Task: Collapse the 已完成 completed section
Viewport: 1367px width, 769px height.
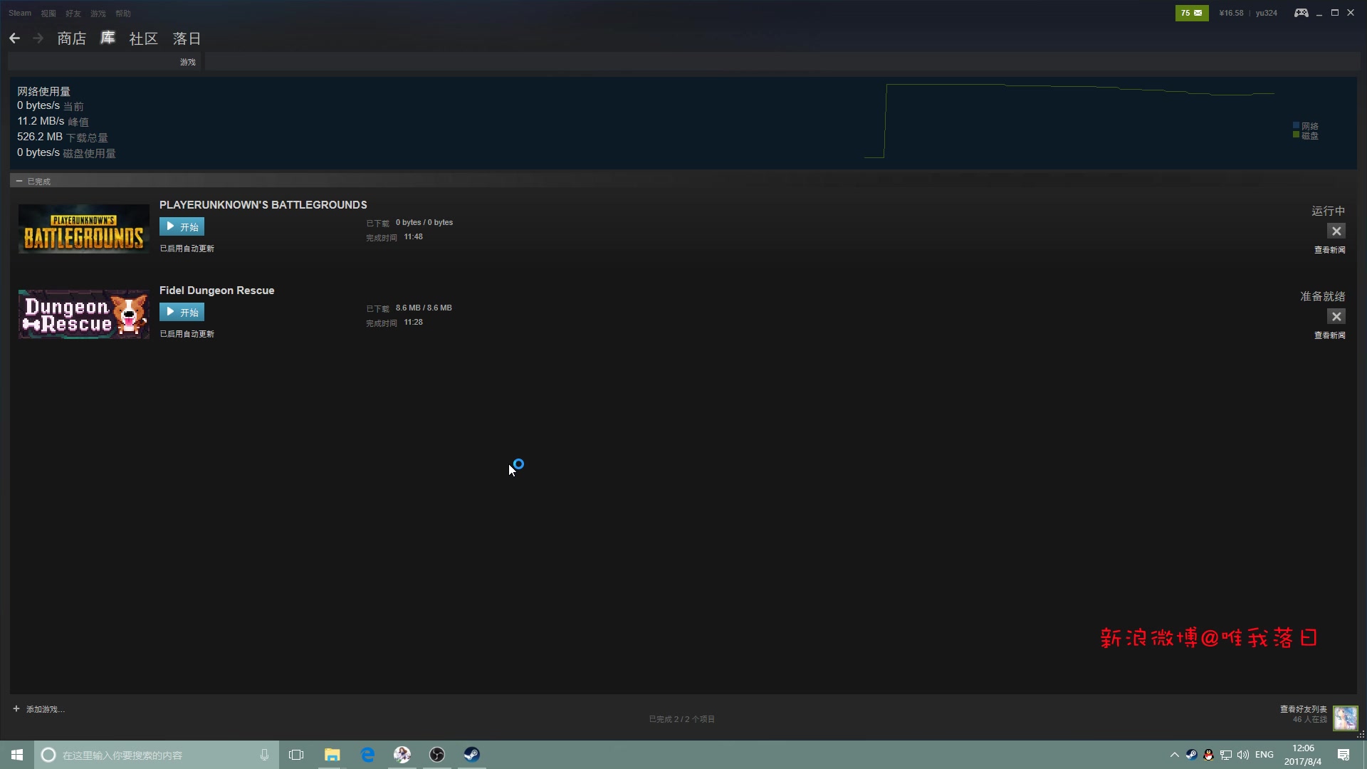Action: coord(19,181)
